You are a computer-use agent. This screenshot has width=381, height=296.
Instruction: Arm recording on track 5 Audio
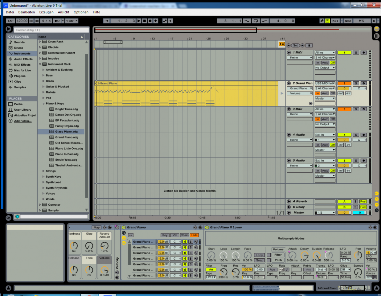tap(364, 161)
